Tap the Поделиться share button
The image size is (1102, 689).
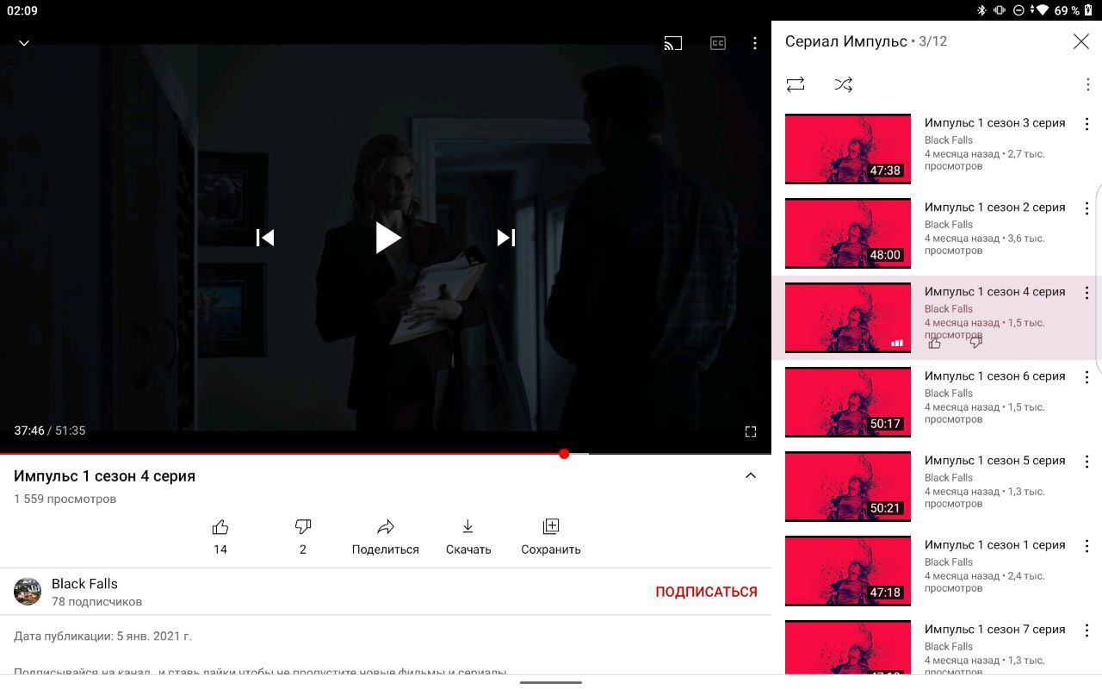[386, 537]
